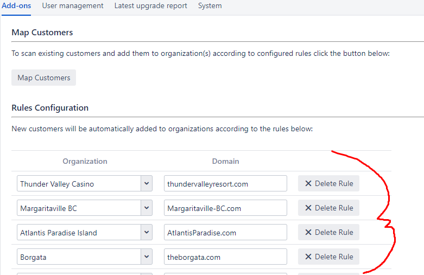Expand Margaritaville BC organization dropdown

[147, 208]
